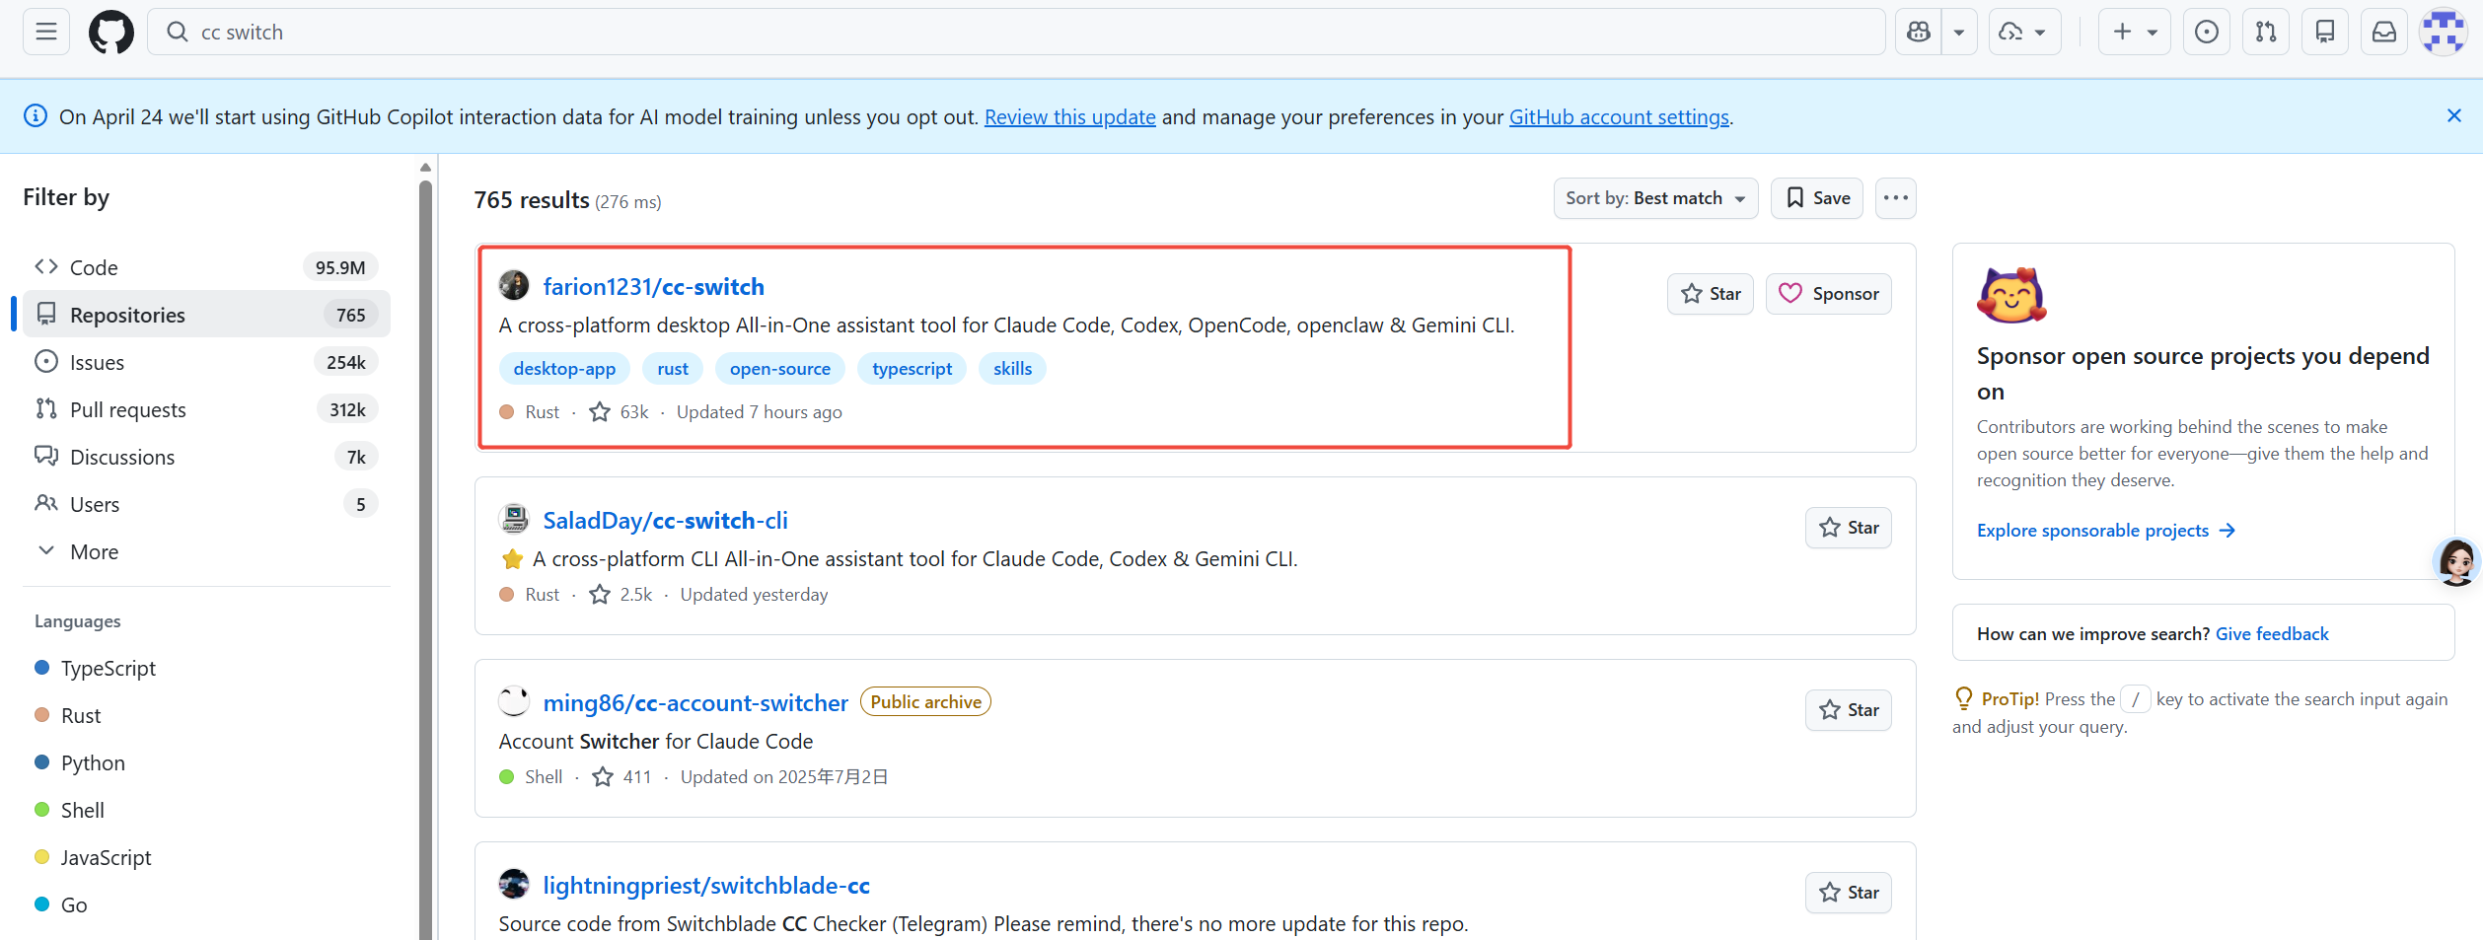Click the lightningpriest owner avatar

click(x=514, y=884)
